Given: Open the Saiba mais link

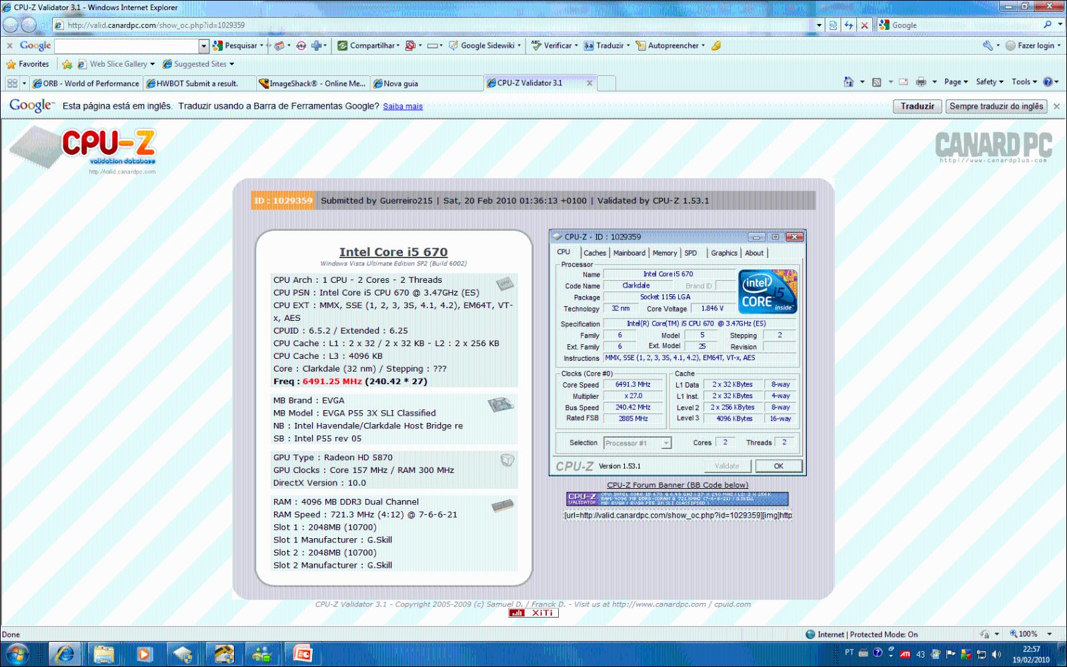Looking at the screenshot, I should point(403,106).
